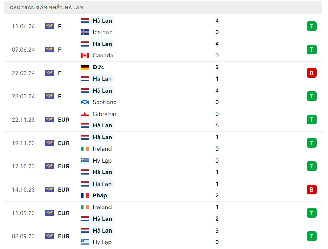Viewport: 328px width, 249px height.
Task: Click the Iceland flag icon
Action: pos(85,32)
